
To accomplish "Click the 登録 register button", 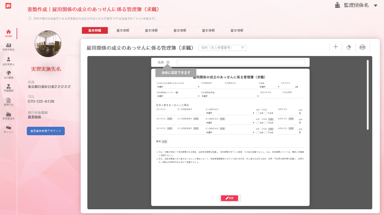I will coord(229,198).
